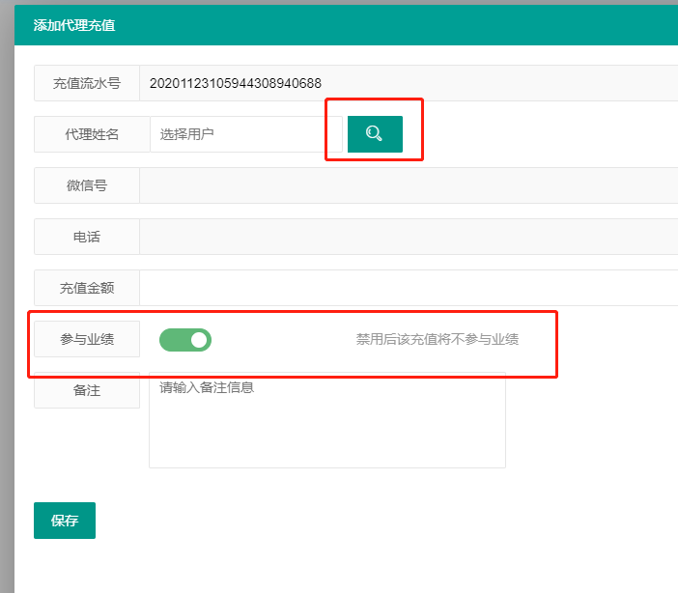Click the 备注 remarks textarea

pyautogui.click(x=326, y=421)
